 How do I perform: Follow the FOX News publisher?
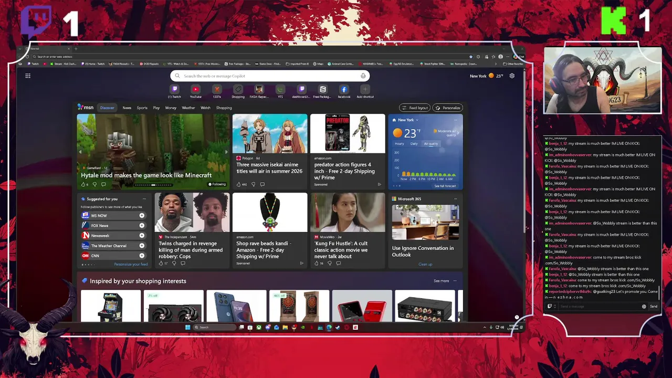[x=142, y=226]
